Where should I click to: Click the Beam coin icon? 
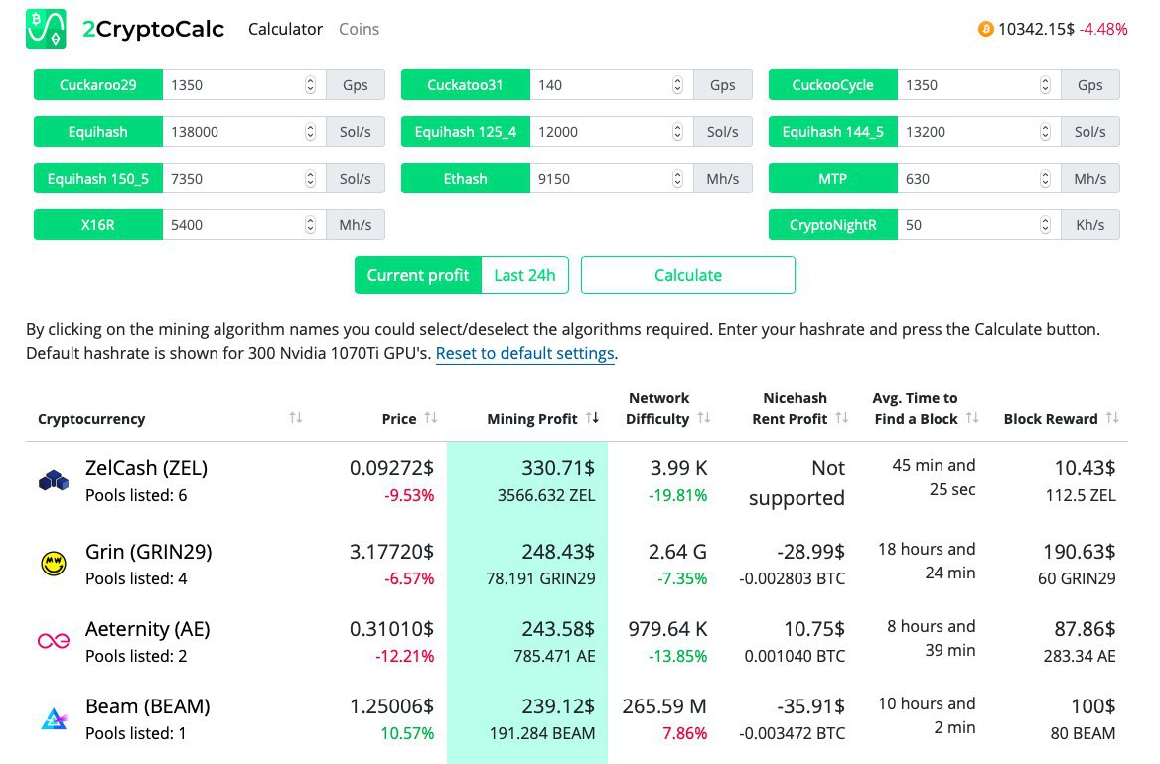(53, 719)
